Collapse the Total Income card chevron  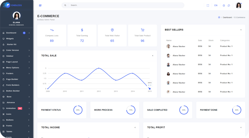point(135,127)
